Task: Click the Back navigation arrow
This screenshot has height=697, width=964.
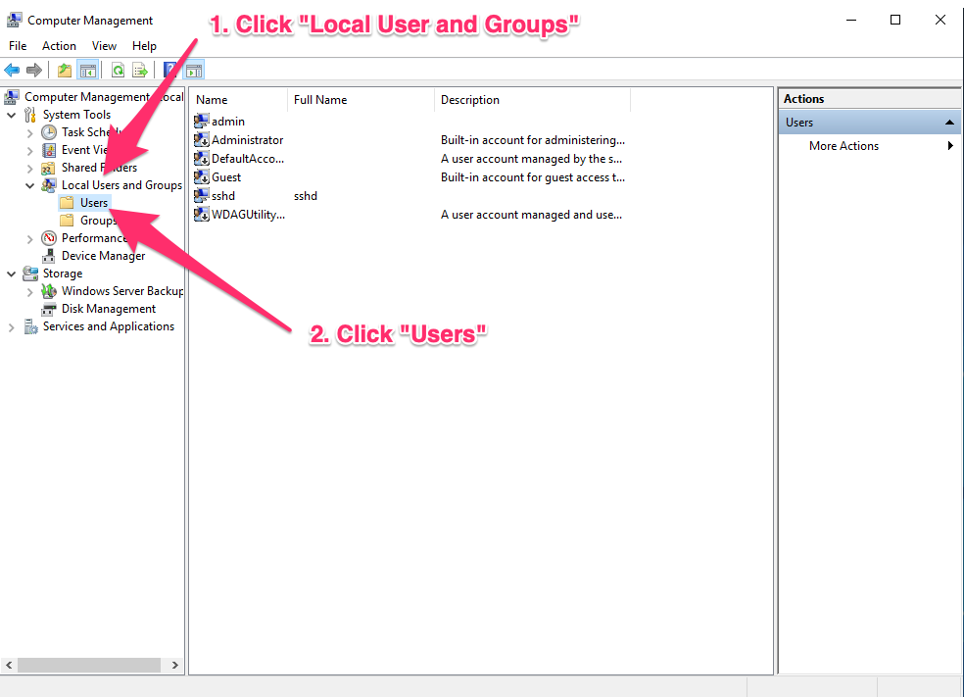Action: 11,69
